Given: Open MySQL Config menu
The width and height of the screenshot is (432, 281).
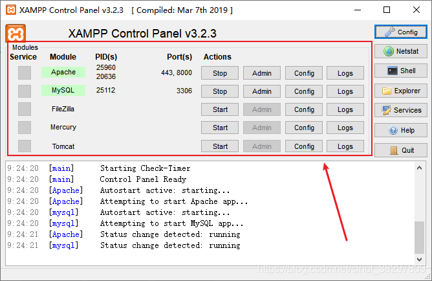Looking at the screenshot, I should tap(304, 91).
